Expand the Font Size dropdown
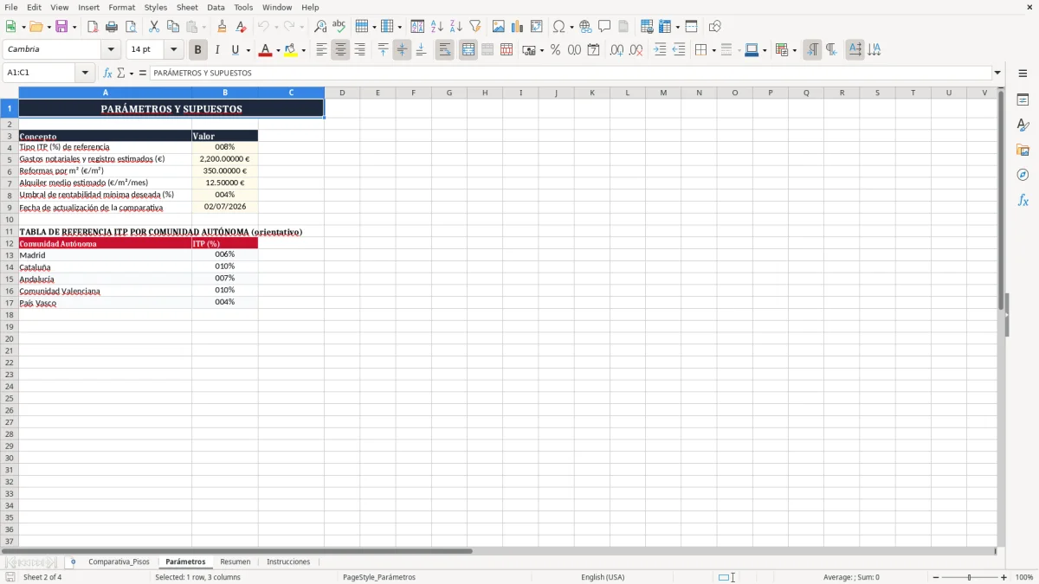The image size is (1039, 584). (x=173, y=50)
